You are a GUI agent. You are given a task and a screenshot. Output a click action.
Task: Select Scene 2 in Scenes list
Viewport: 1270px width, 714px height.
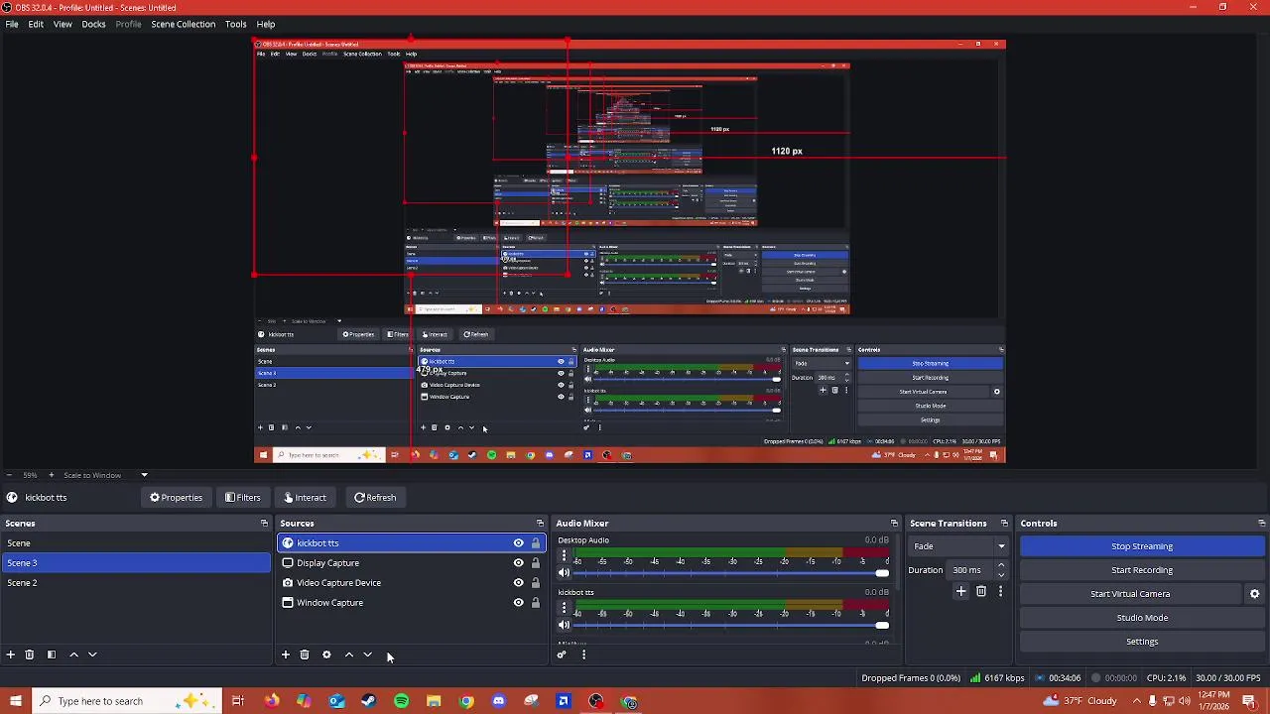tap(135, 583)
